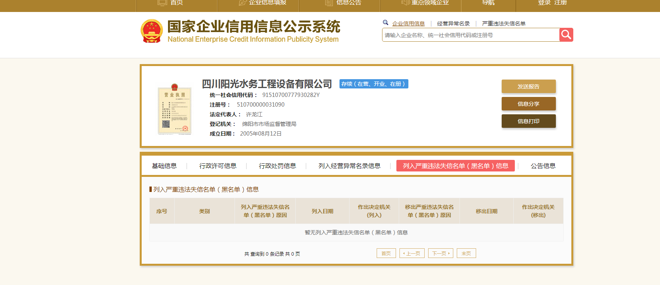Click the 序号 column header

click(162, 211)
